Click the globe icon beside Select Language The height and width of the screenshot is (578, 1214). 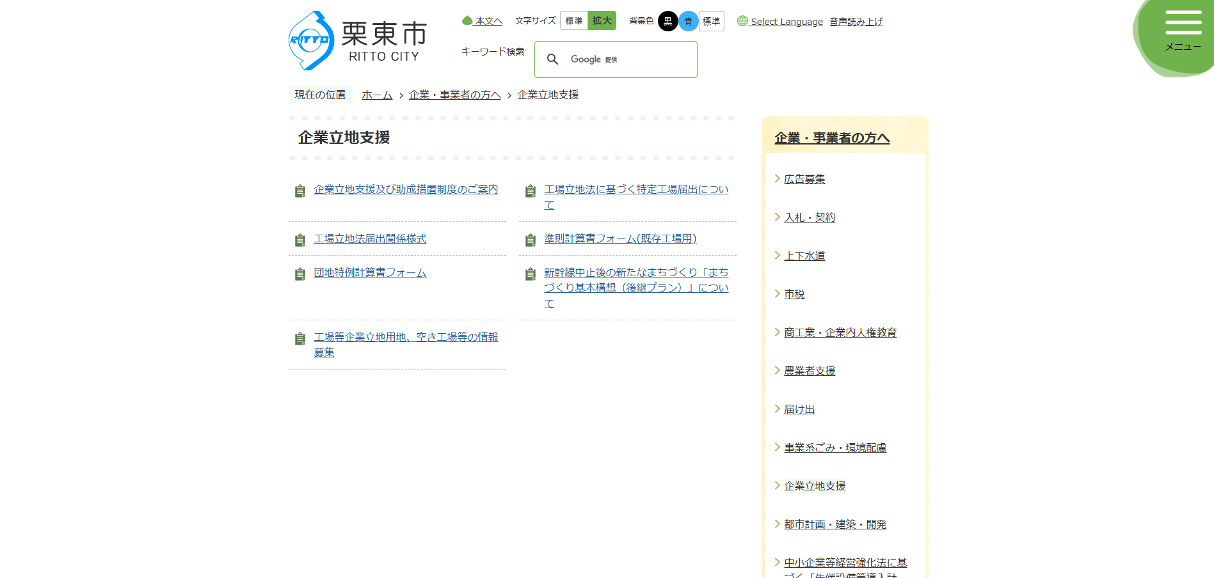742,21
